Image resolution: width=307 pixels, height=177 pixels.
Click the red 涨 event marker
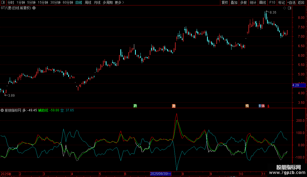(x=263, y=106)
